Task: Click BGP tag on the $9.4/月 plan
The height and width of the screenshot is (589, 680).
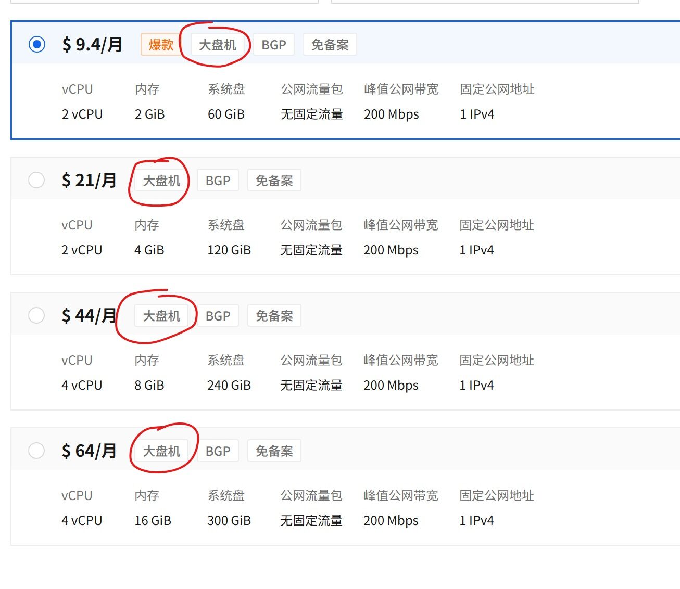Action: [x=274, y=45]
